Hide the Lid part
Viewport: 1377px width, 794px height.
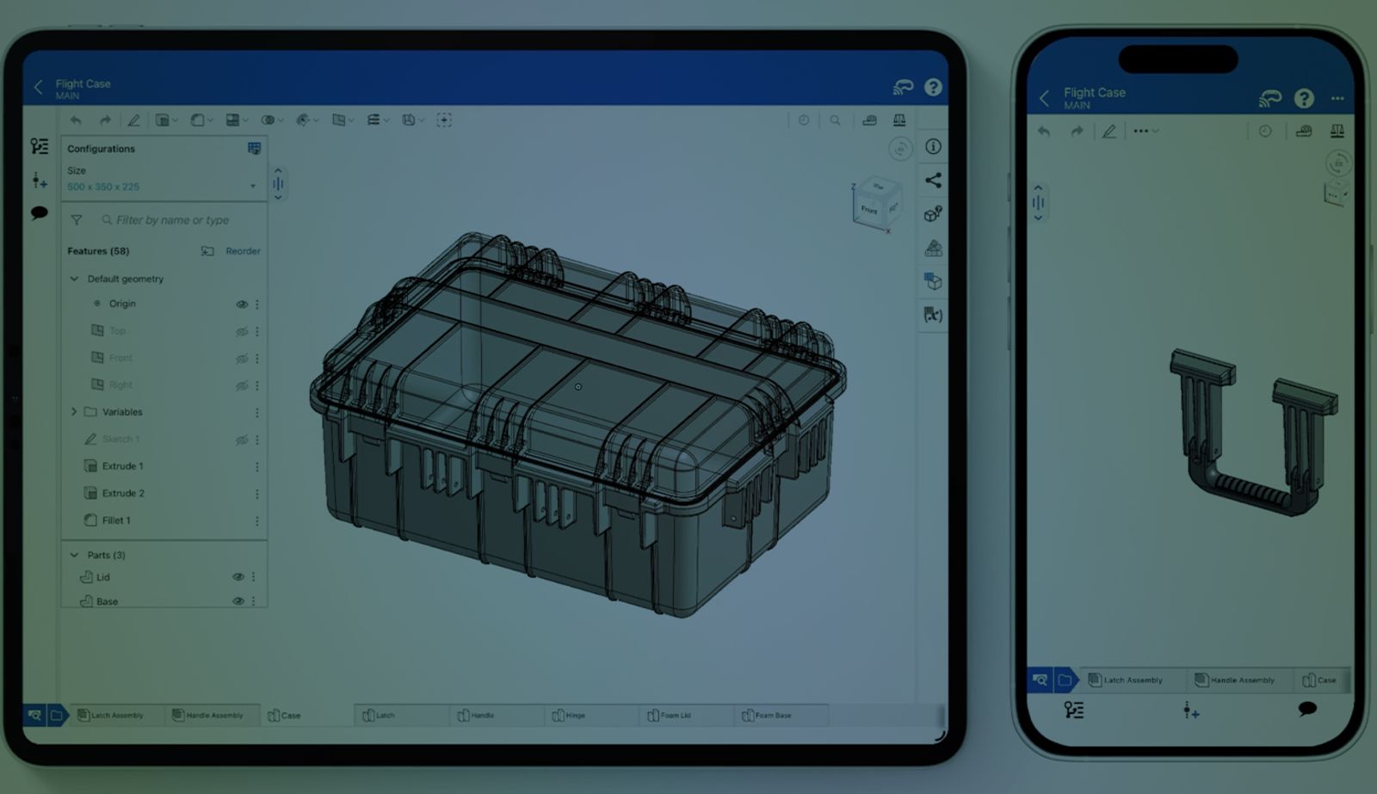click(x=239, y=577)
